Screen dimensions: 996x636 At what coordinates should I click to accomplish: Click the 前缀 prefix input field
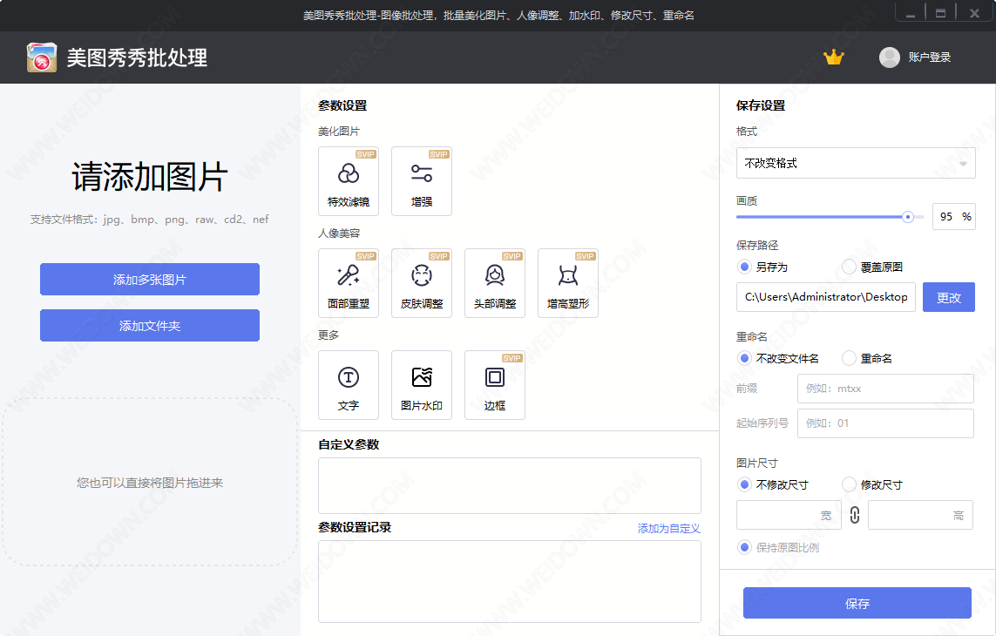[885, 389]
